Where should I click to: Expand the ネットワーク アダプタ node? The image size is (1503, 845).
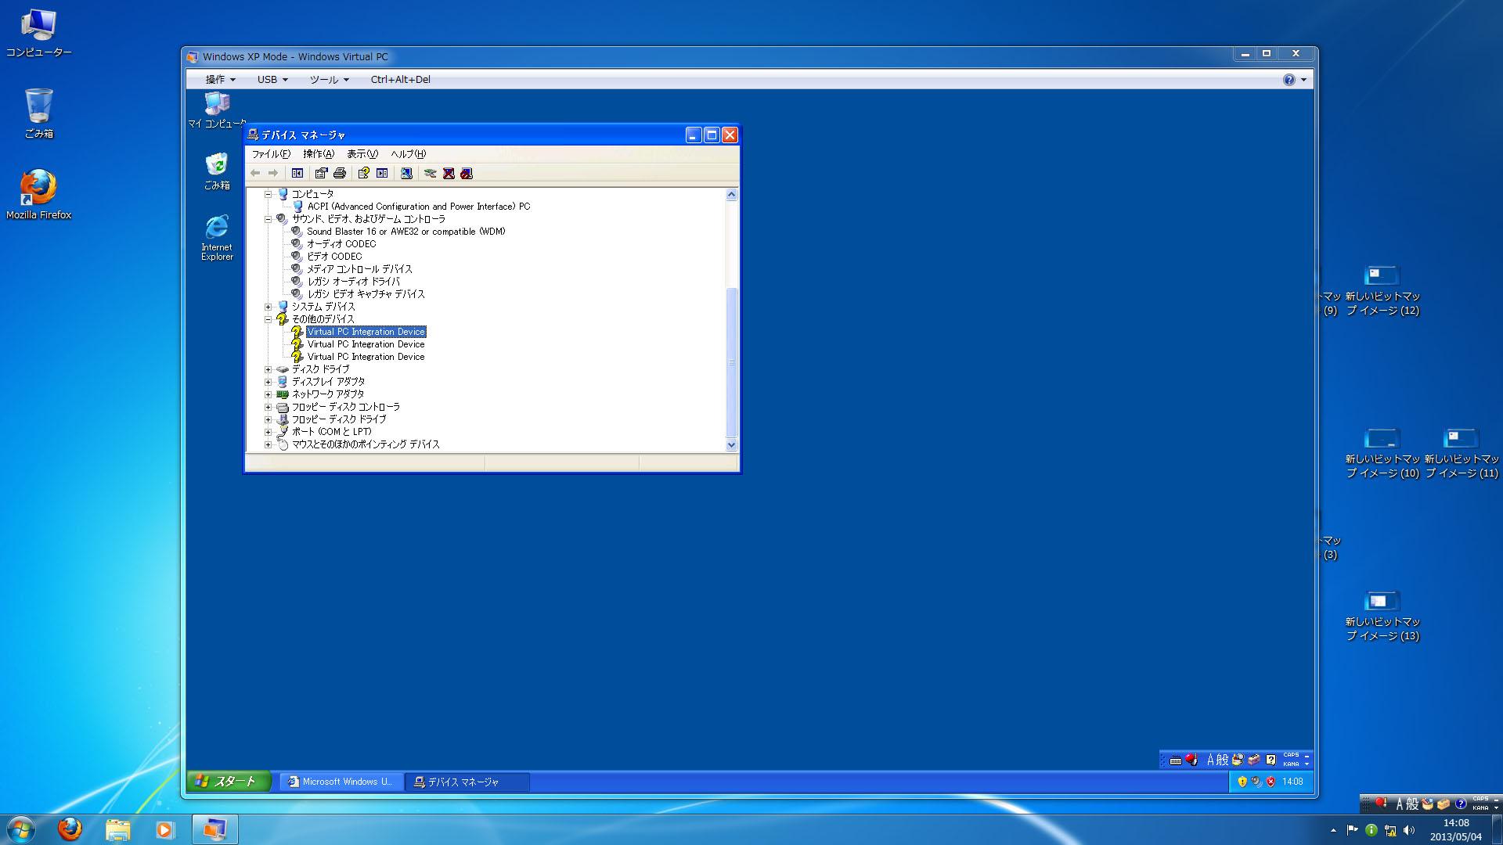268,394
